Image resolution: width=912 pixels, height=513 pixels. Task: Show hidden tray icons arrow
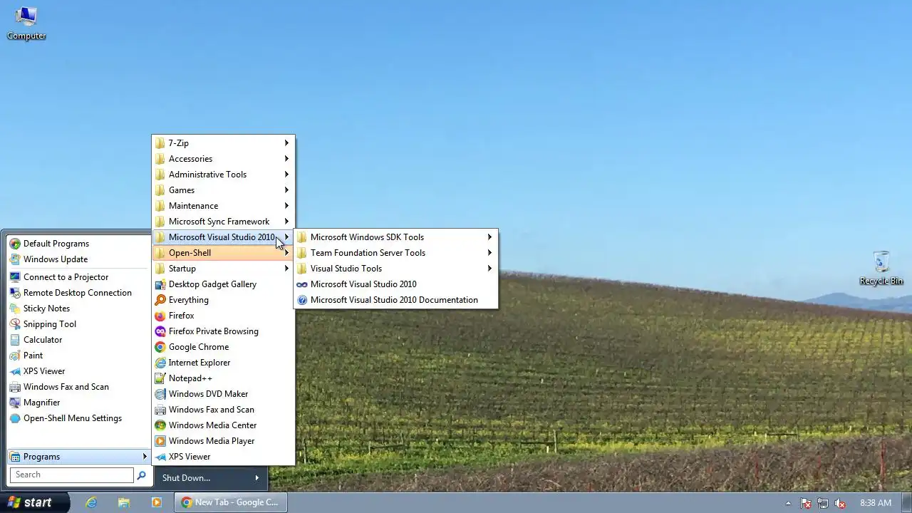[788, 503]
